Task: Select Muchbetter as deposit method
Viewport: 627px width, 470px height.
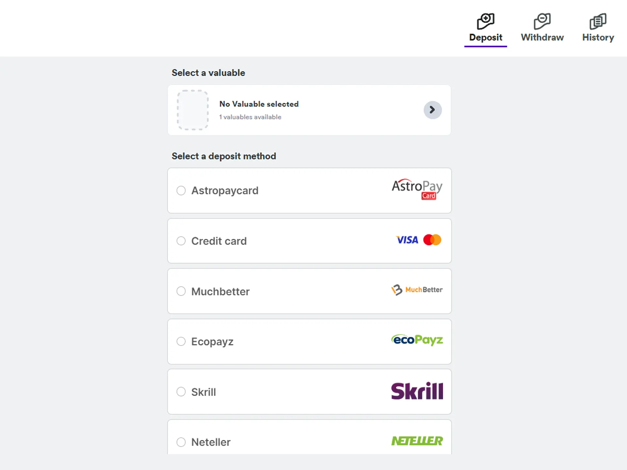Action: tap(181, 291)
